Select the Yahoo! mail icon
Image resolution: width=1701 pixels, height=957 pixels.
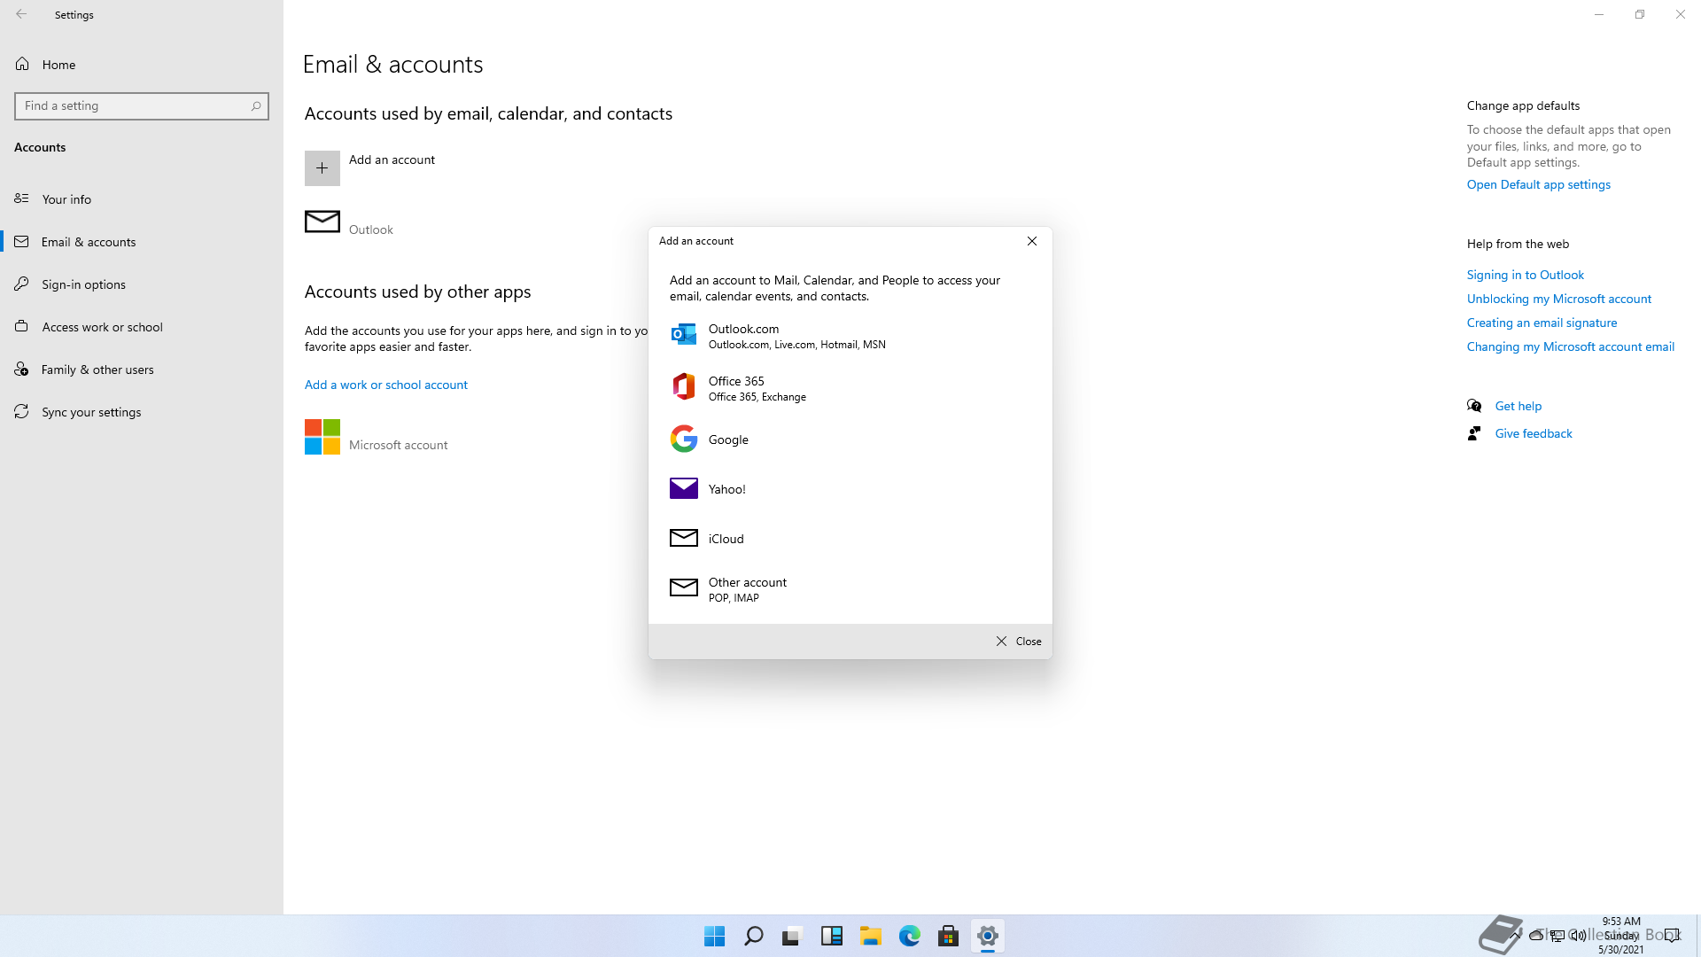click(x=683, y=488)
